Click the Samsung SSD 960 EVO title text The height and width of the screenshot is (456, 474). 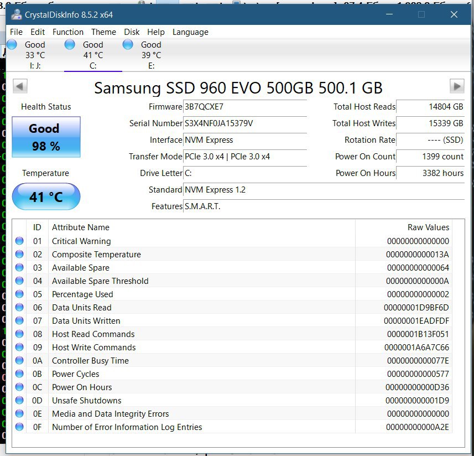[x=238, y=87]
